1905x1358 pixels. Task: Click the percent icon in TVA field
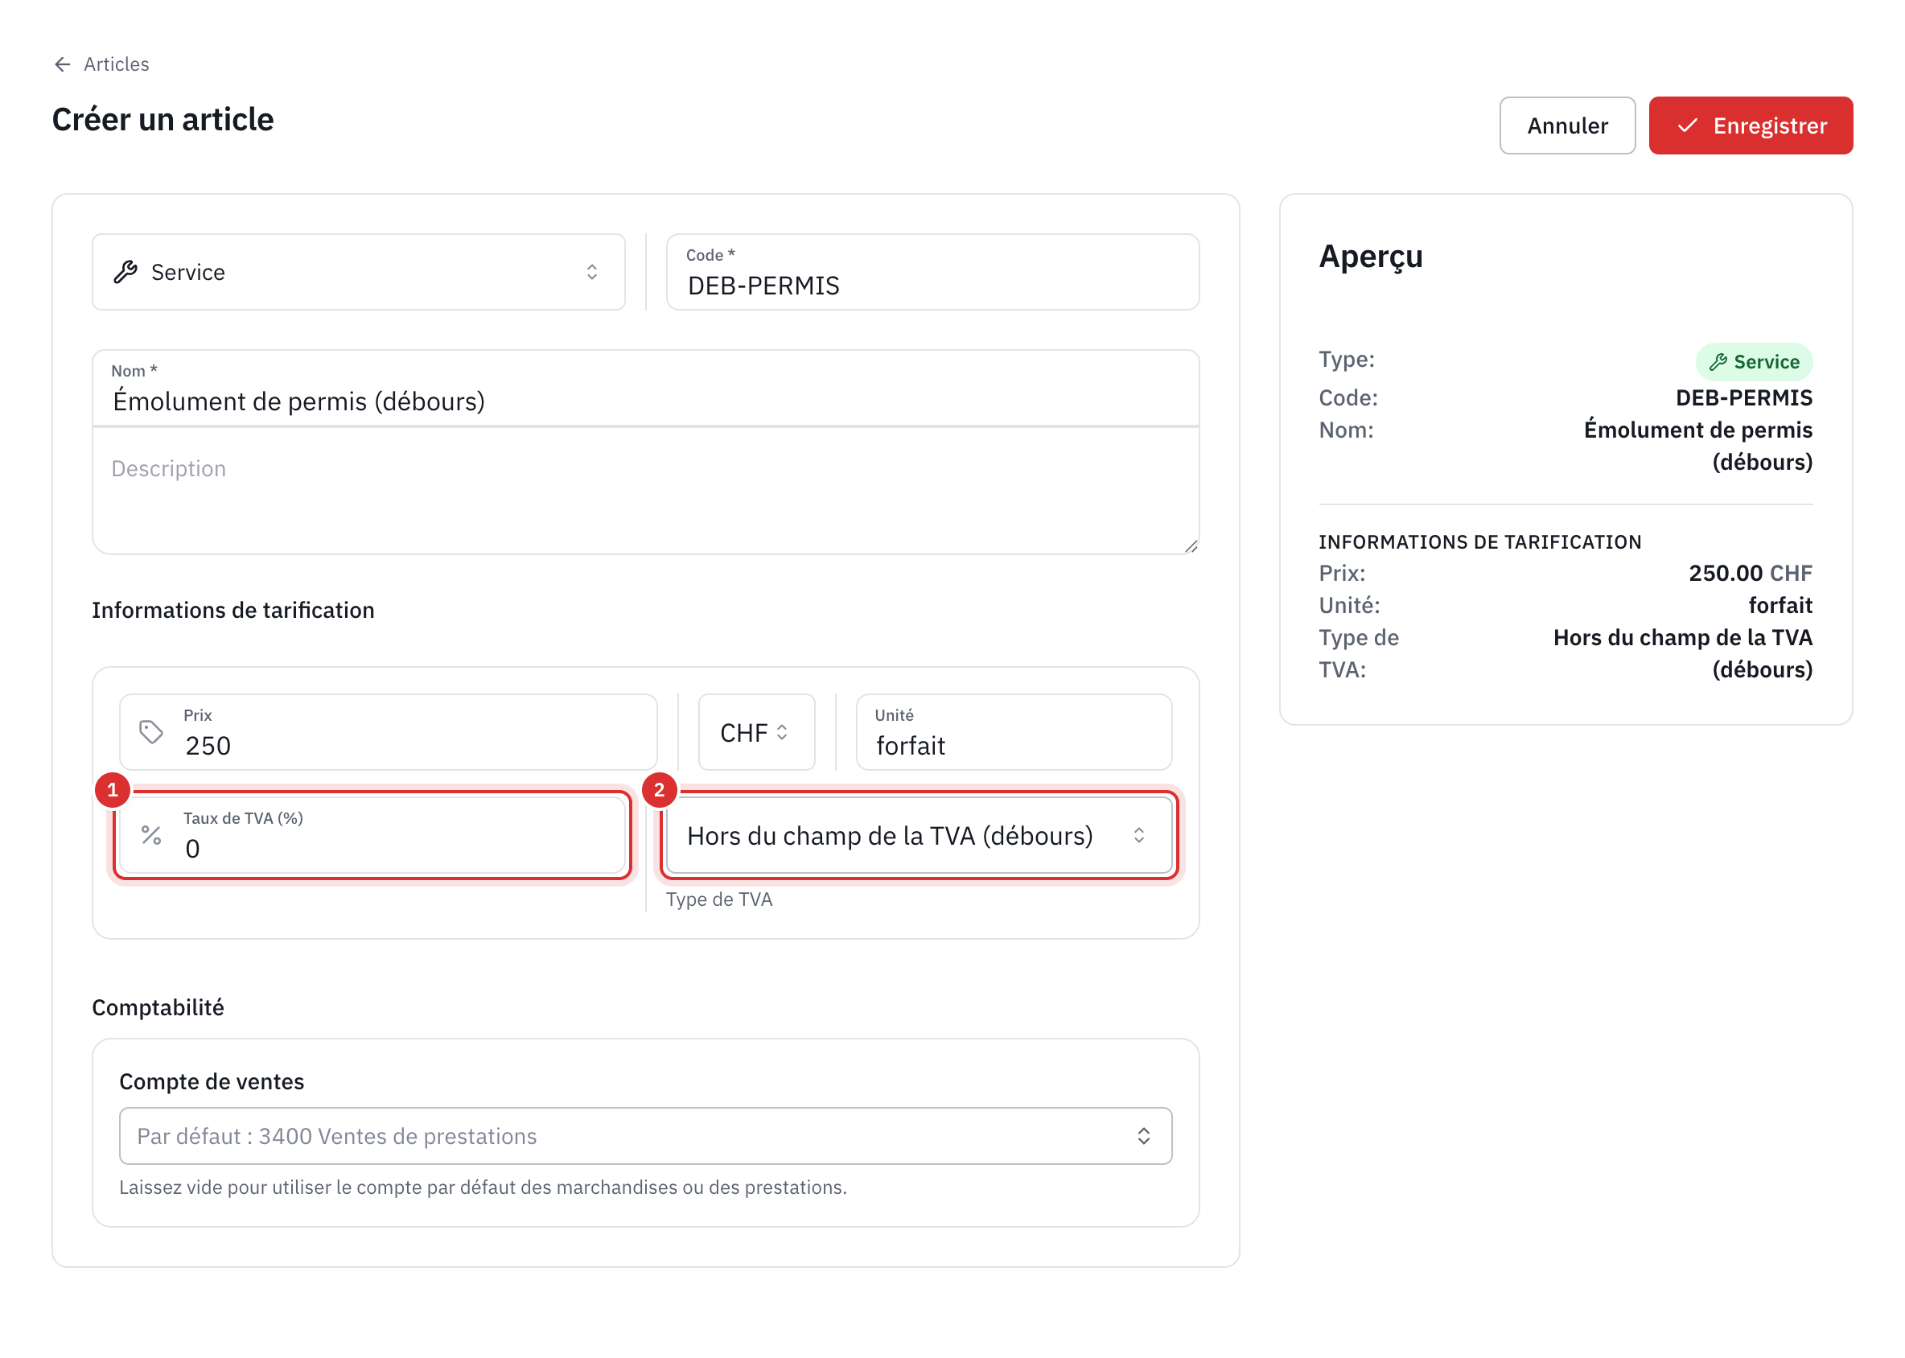tap(151, 834)
